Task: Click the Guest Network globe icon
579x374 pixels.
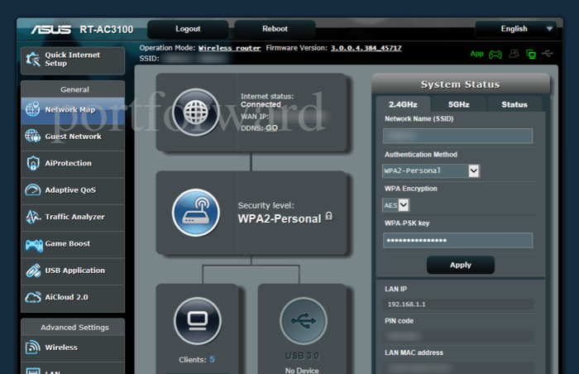Action: click(32, 136)
